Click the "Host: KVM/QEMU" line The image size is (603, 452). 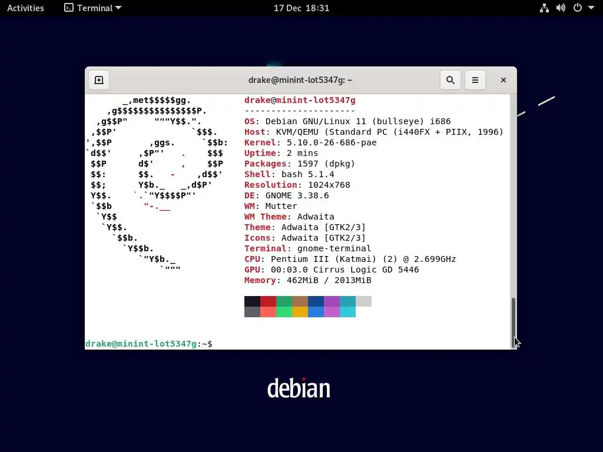pyautogui.click(x=374, y=132)
